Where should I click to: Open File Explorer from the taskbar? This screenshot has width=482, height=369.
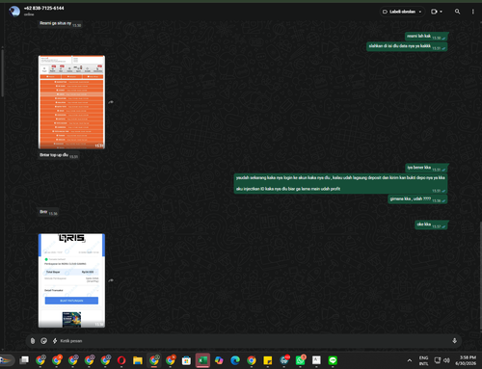[x=138, y=360]
